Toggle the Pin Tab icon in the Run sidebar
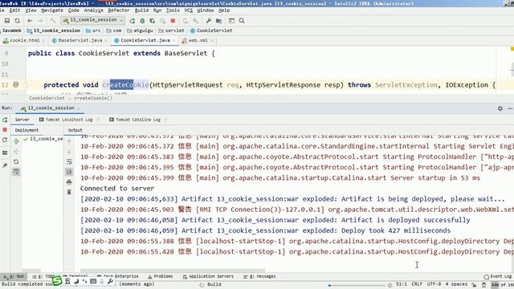Screen dimensions: 514x289 5,165
